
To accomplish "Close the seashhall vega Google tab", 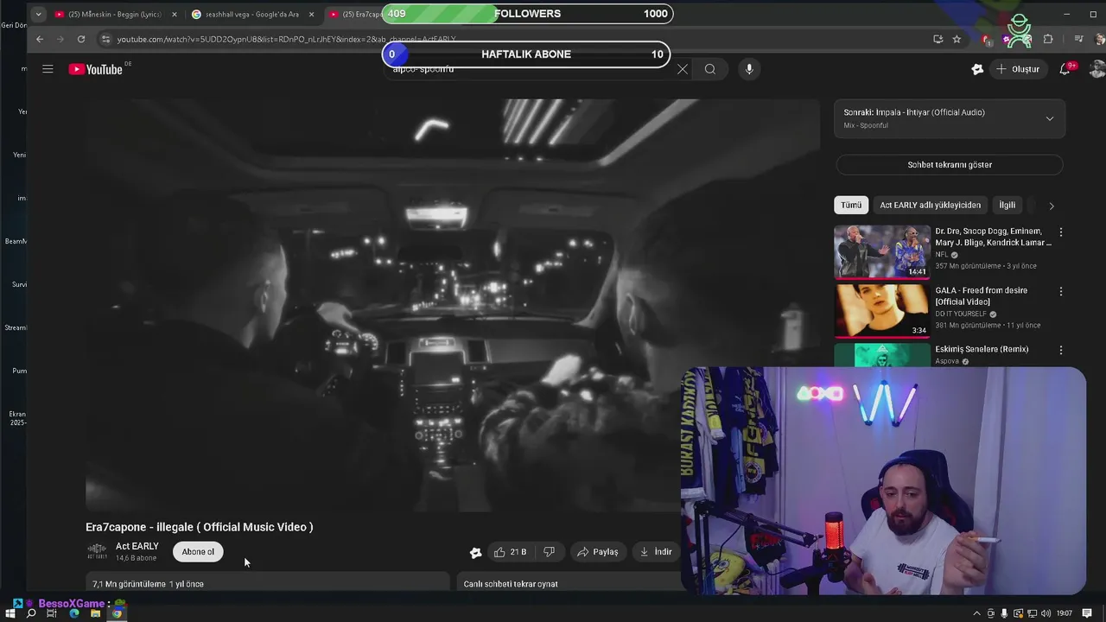I will (311, 14).
